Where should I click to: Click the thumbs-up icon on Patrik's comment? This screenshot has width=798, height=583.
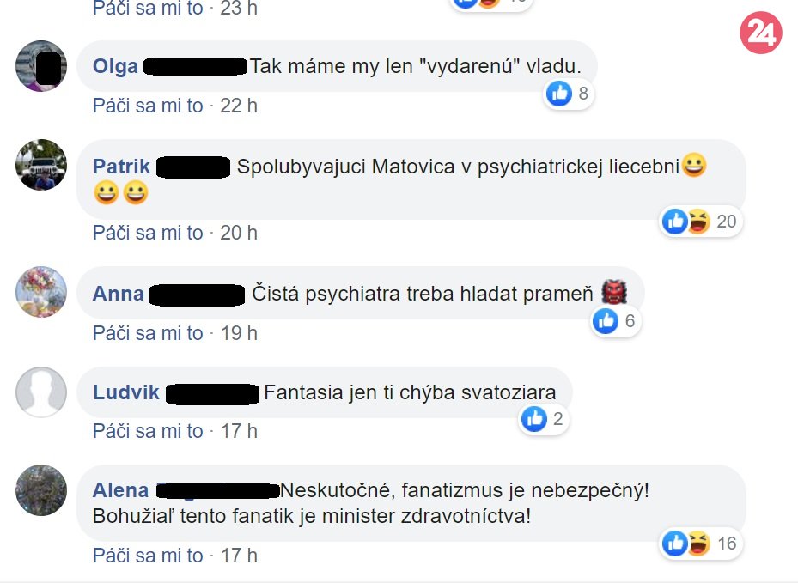tap(675, 222)
